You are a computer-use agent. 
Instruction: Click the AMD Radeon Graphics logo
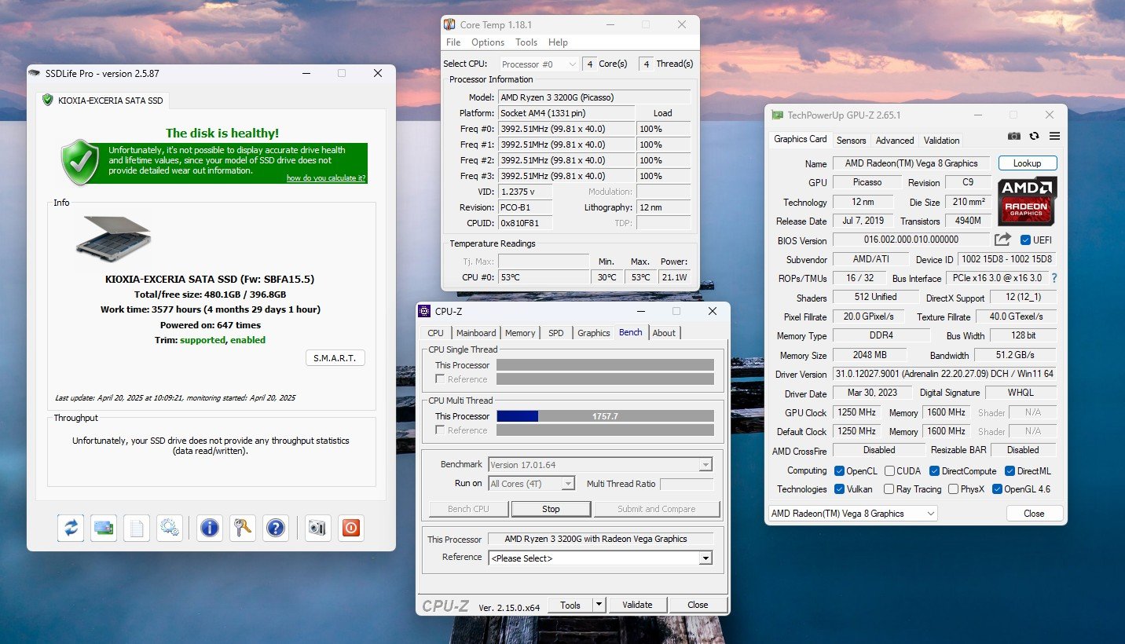[1028, 200]
